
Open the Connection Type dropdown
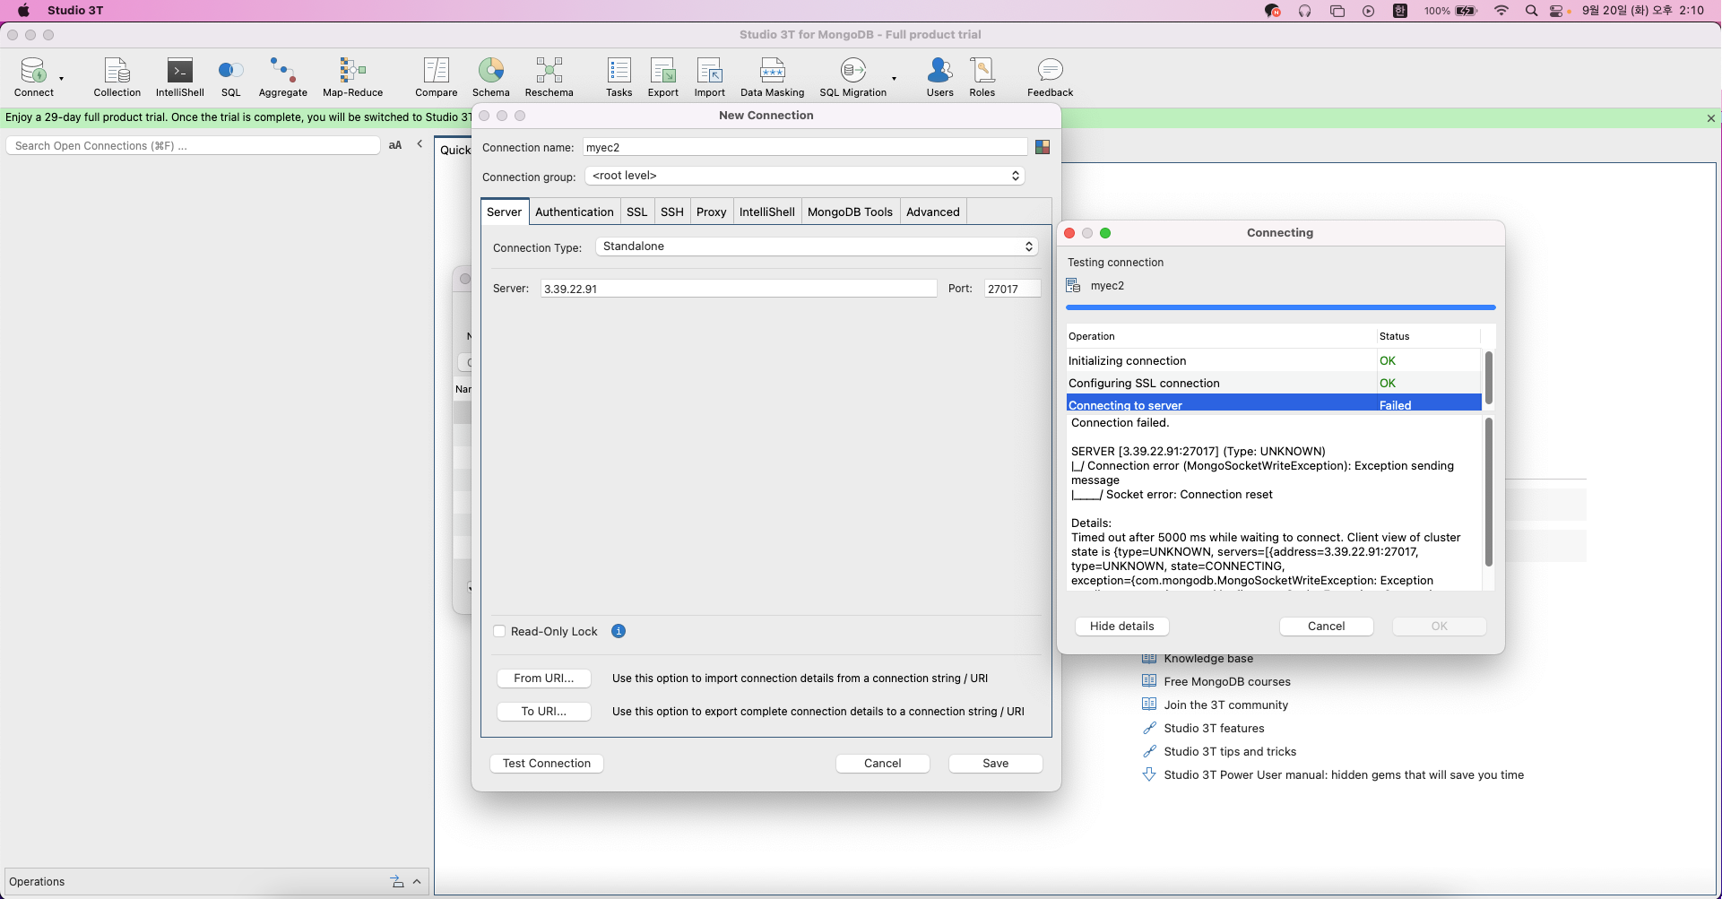coord(817,246)
